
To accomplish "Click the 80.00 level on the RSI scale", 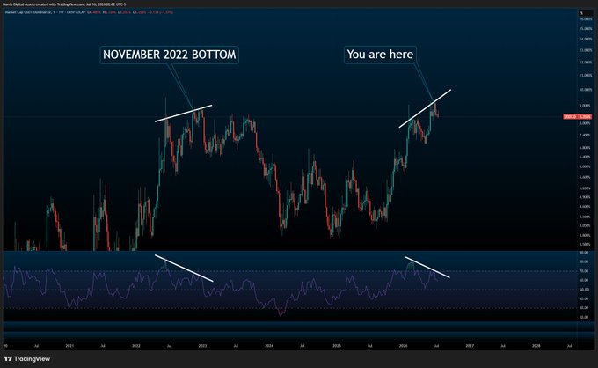I will point(584,261).
